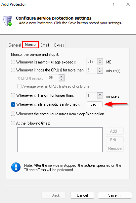Check resumes from sleep/hibernation option

[x=13, y=114]
